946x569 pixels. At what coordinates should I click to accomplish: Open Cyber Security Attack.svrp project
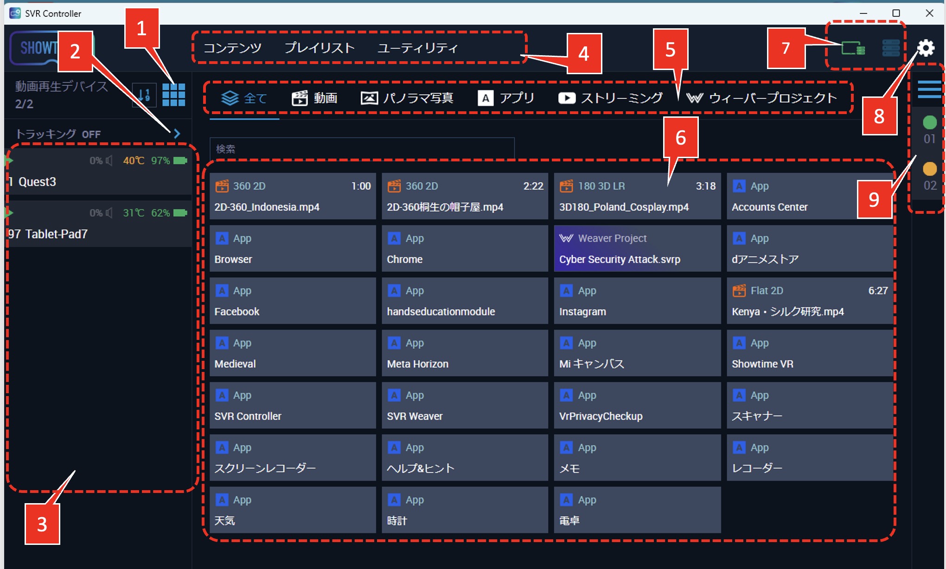(x=637, y=249)
